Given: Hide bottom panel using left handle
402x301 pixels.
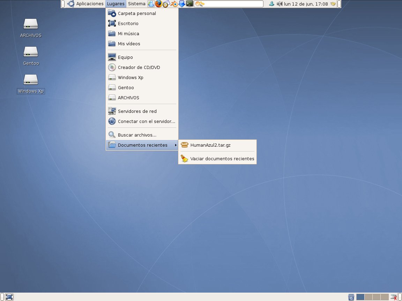Looking at the screenshot, I should click(x=2, y=297).
